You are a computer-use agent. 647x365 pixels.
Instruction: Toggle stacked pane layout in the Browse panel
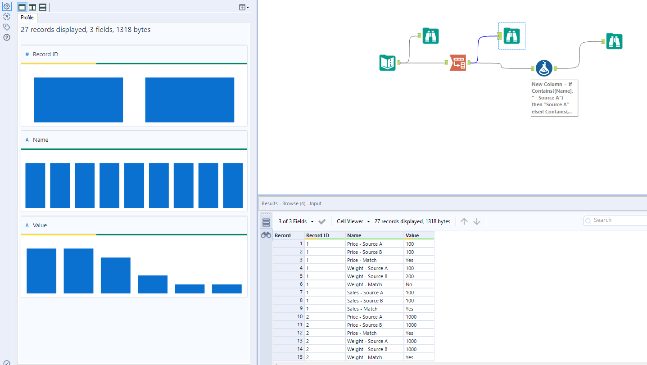click(42, 7)
